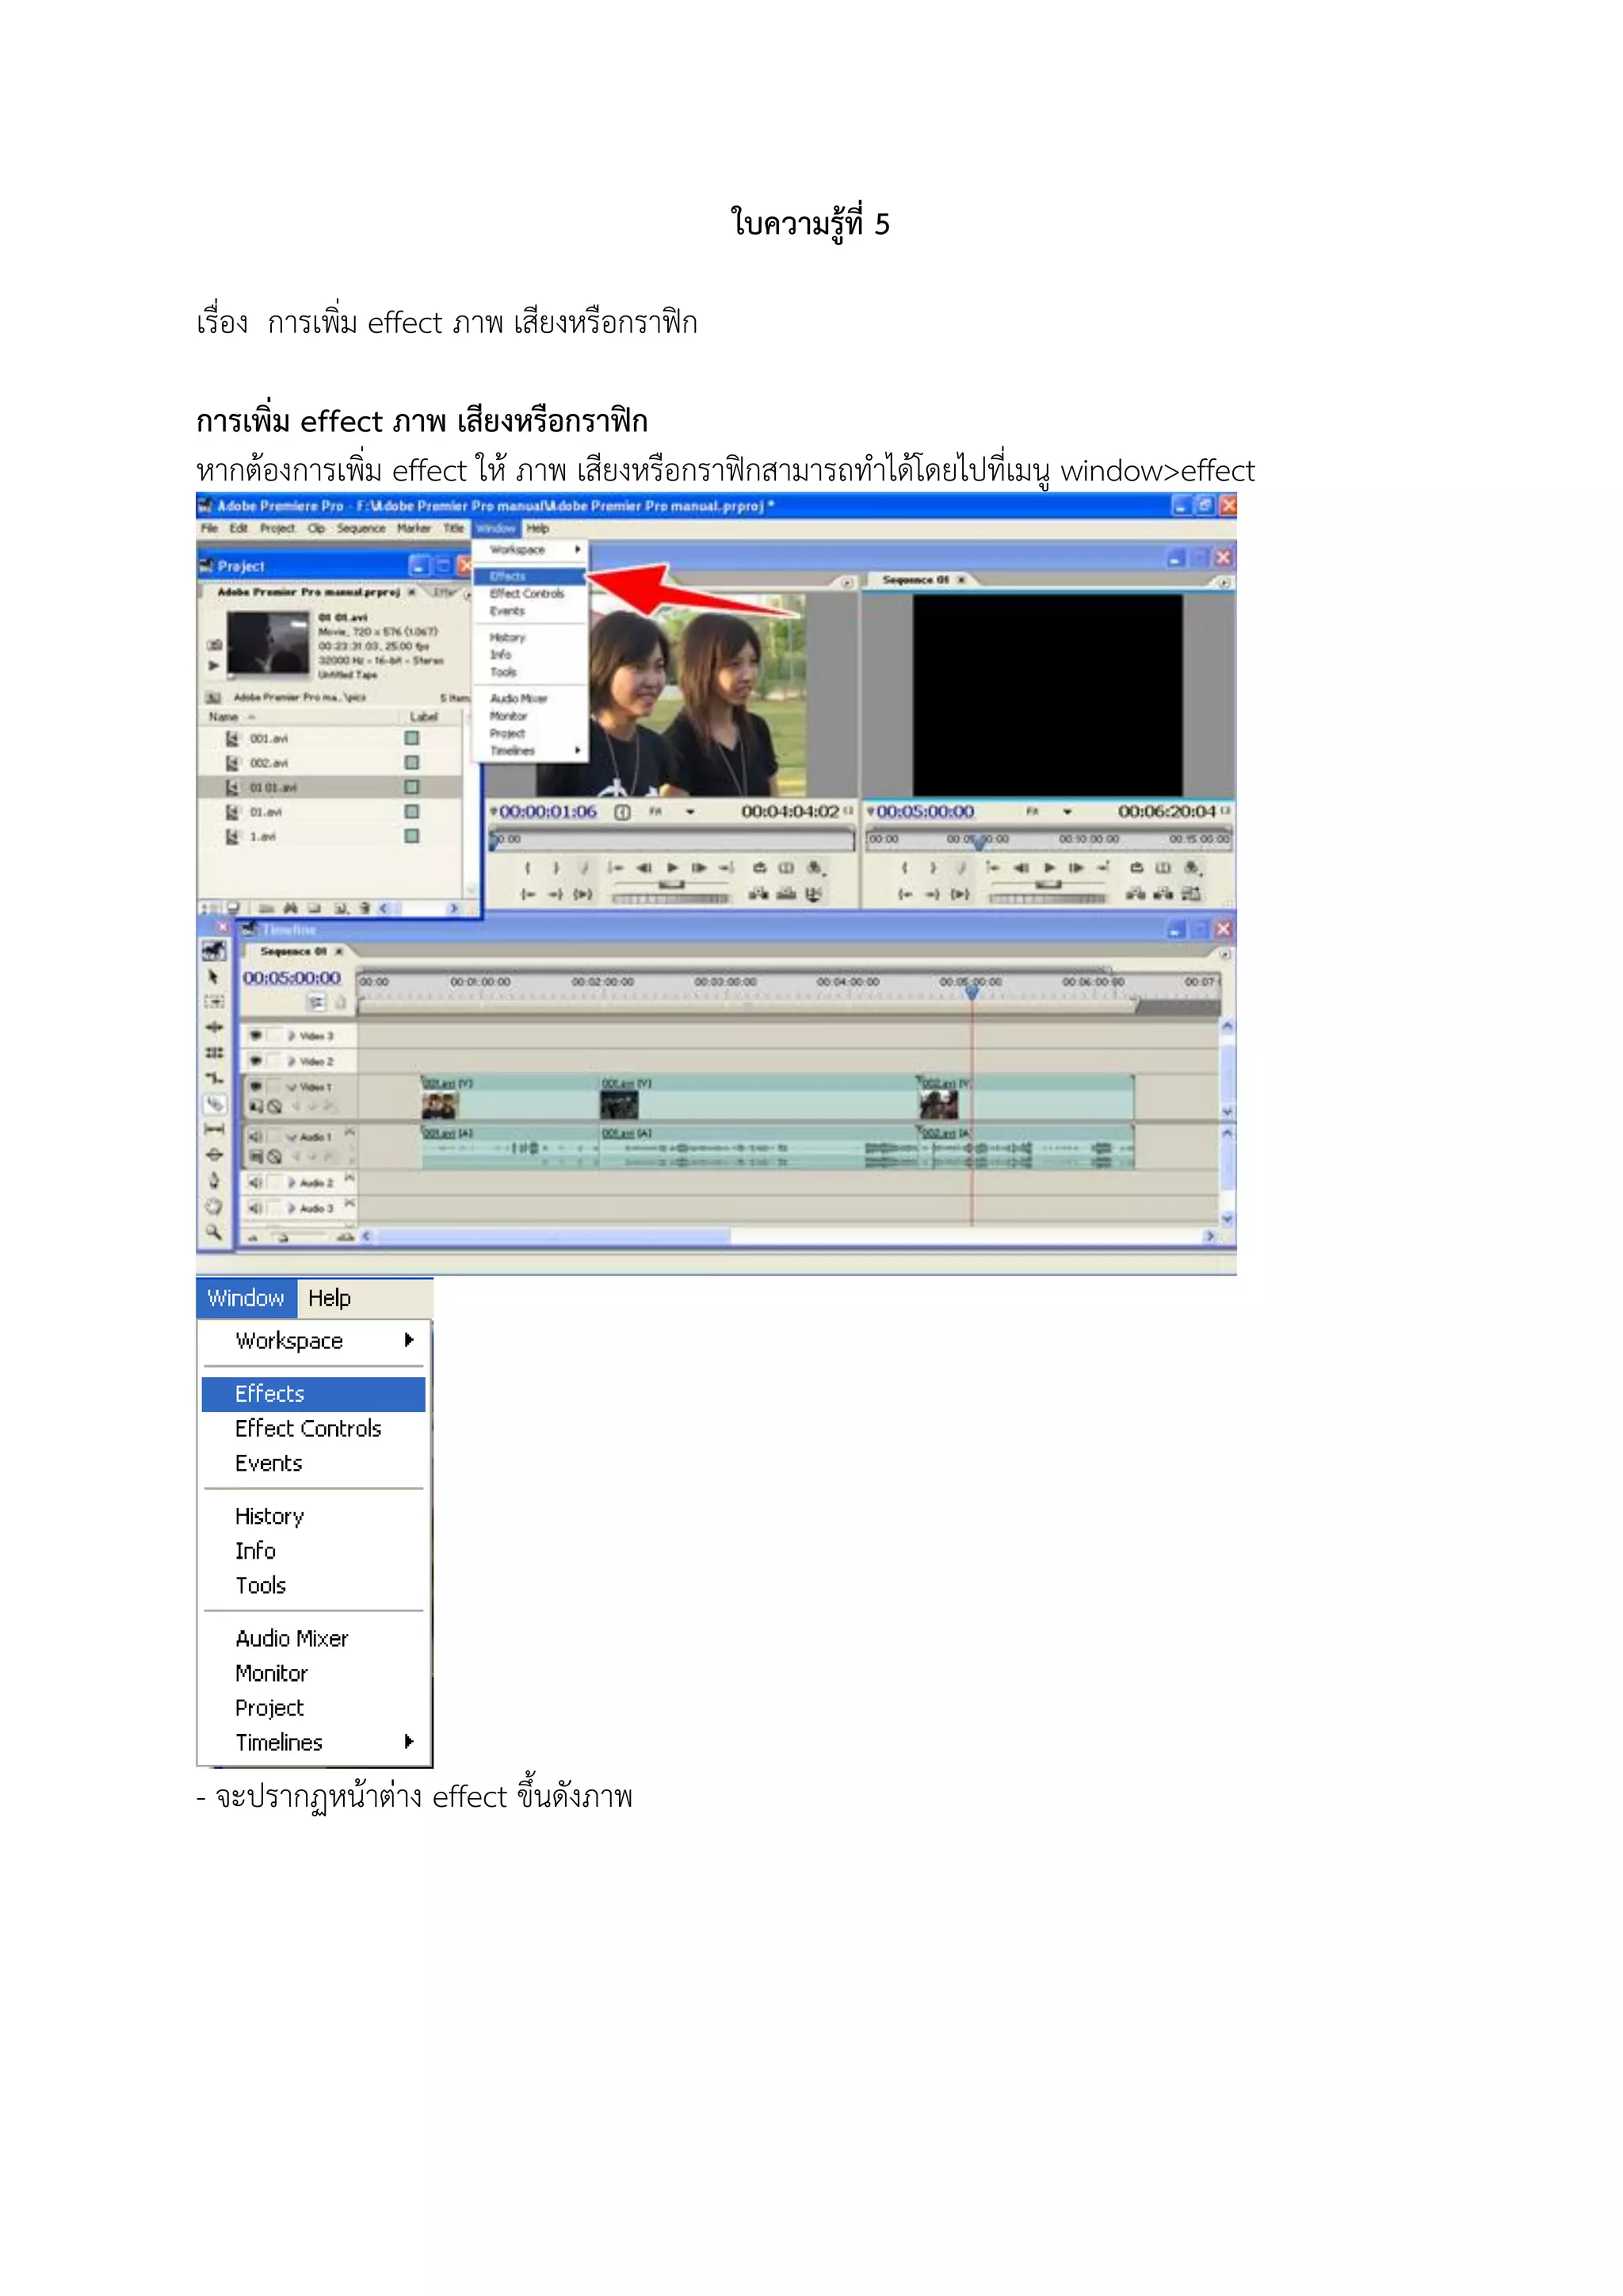1623x2296 pixels.
Task: Choose Effects in the enlarged Window menu
Action: pyautogui.click(x=269, y=1394)
